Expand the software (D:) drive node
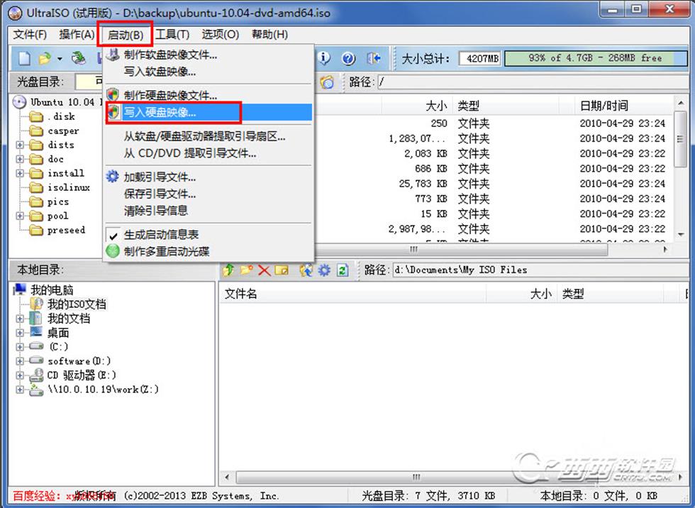This screenshot has width=695, height=508. coord(20,361)
